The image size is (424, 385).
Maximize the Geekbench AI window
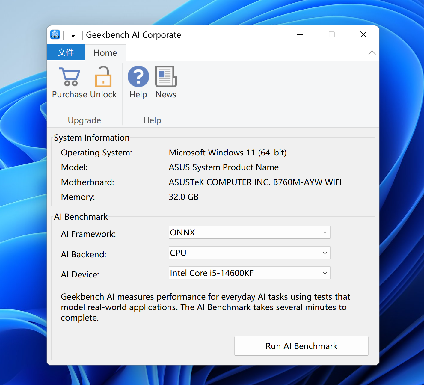(x=332, y=34)
